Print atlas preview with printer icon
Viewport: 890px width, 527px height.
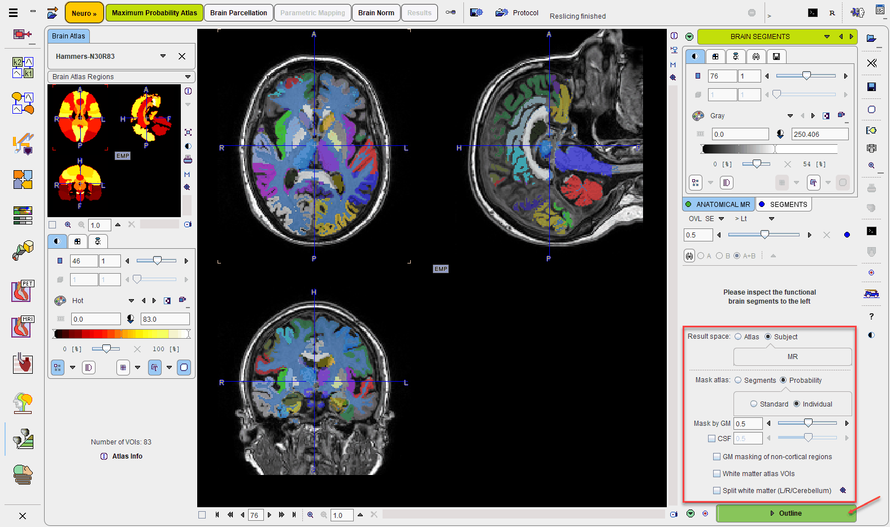(x=188, y=159)
